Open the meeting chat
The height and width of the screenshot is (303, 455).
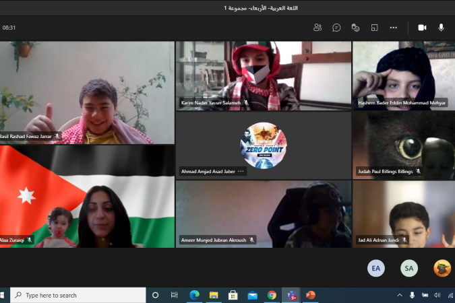point(336,28)
